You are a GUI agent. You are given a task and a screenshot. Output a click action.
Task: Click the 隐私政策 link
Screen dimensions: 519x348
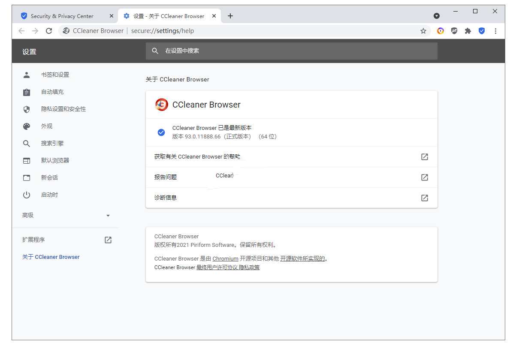249,267
